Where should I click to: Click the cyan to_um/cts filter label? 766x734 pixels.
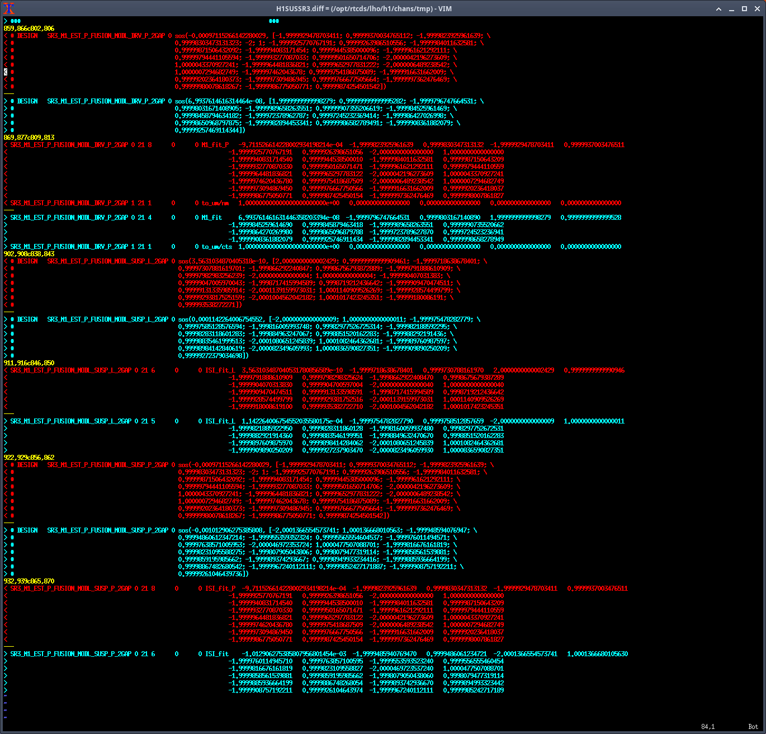click(216, 247)
